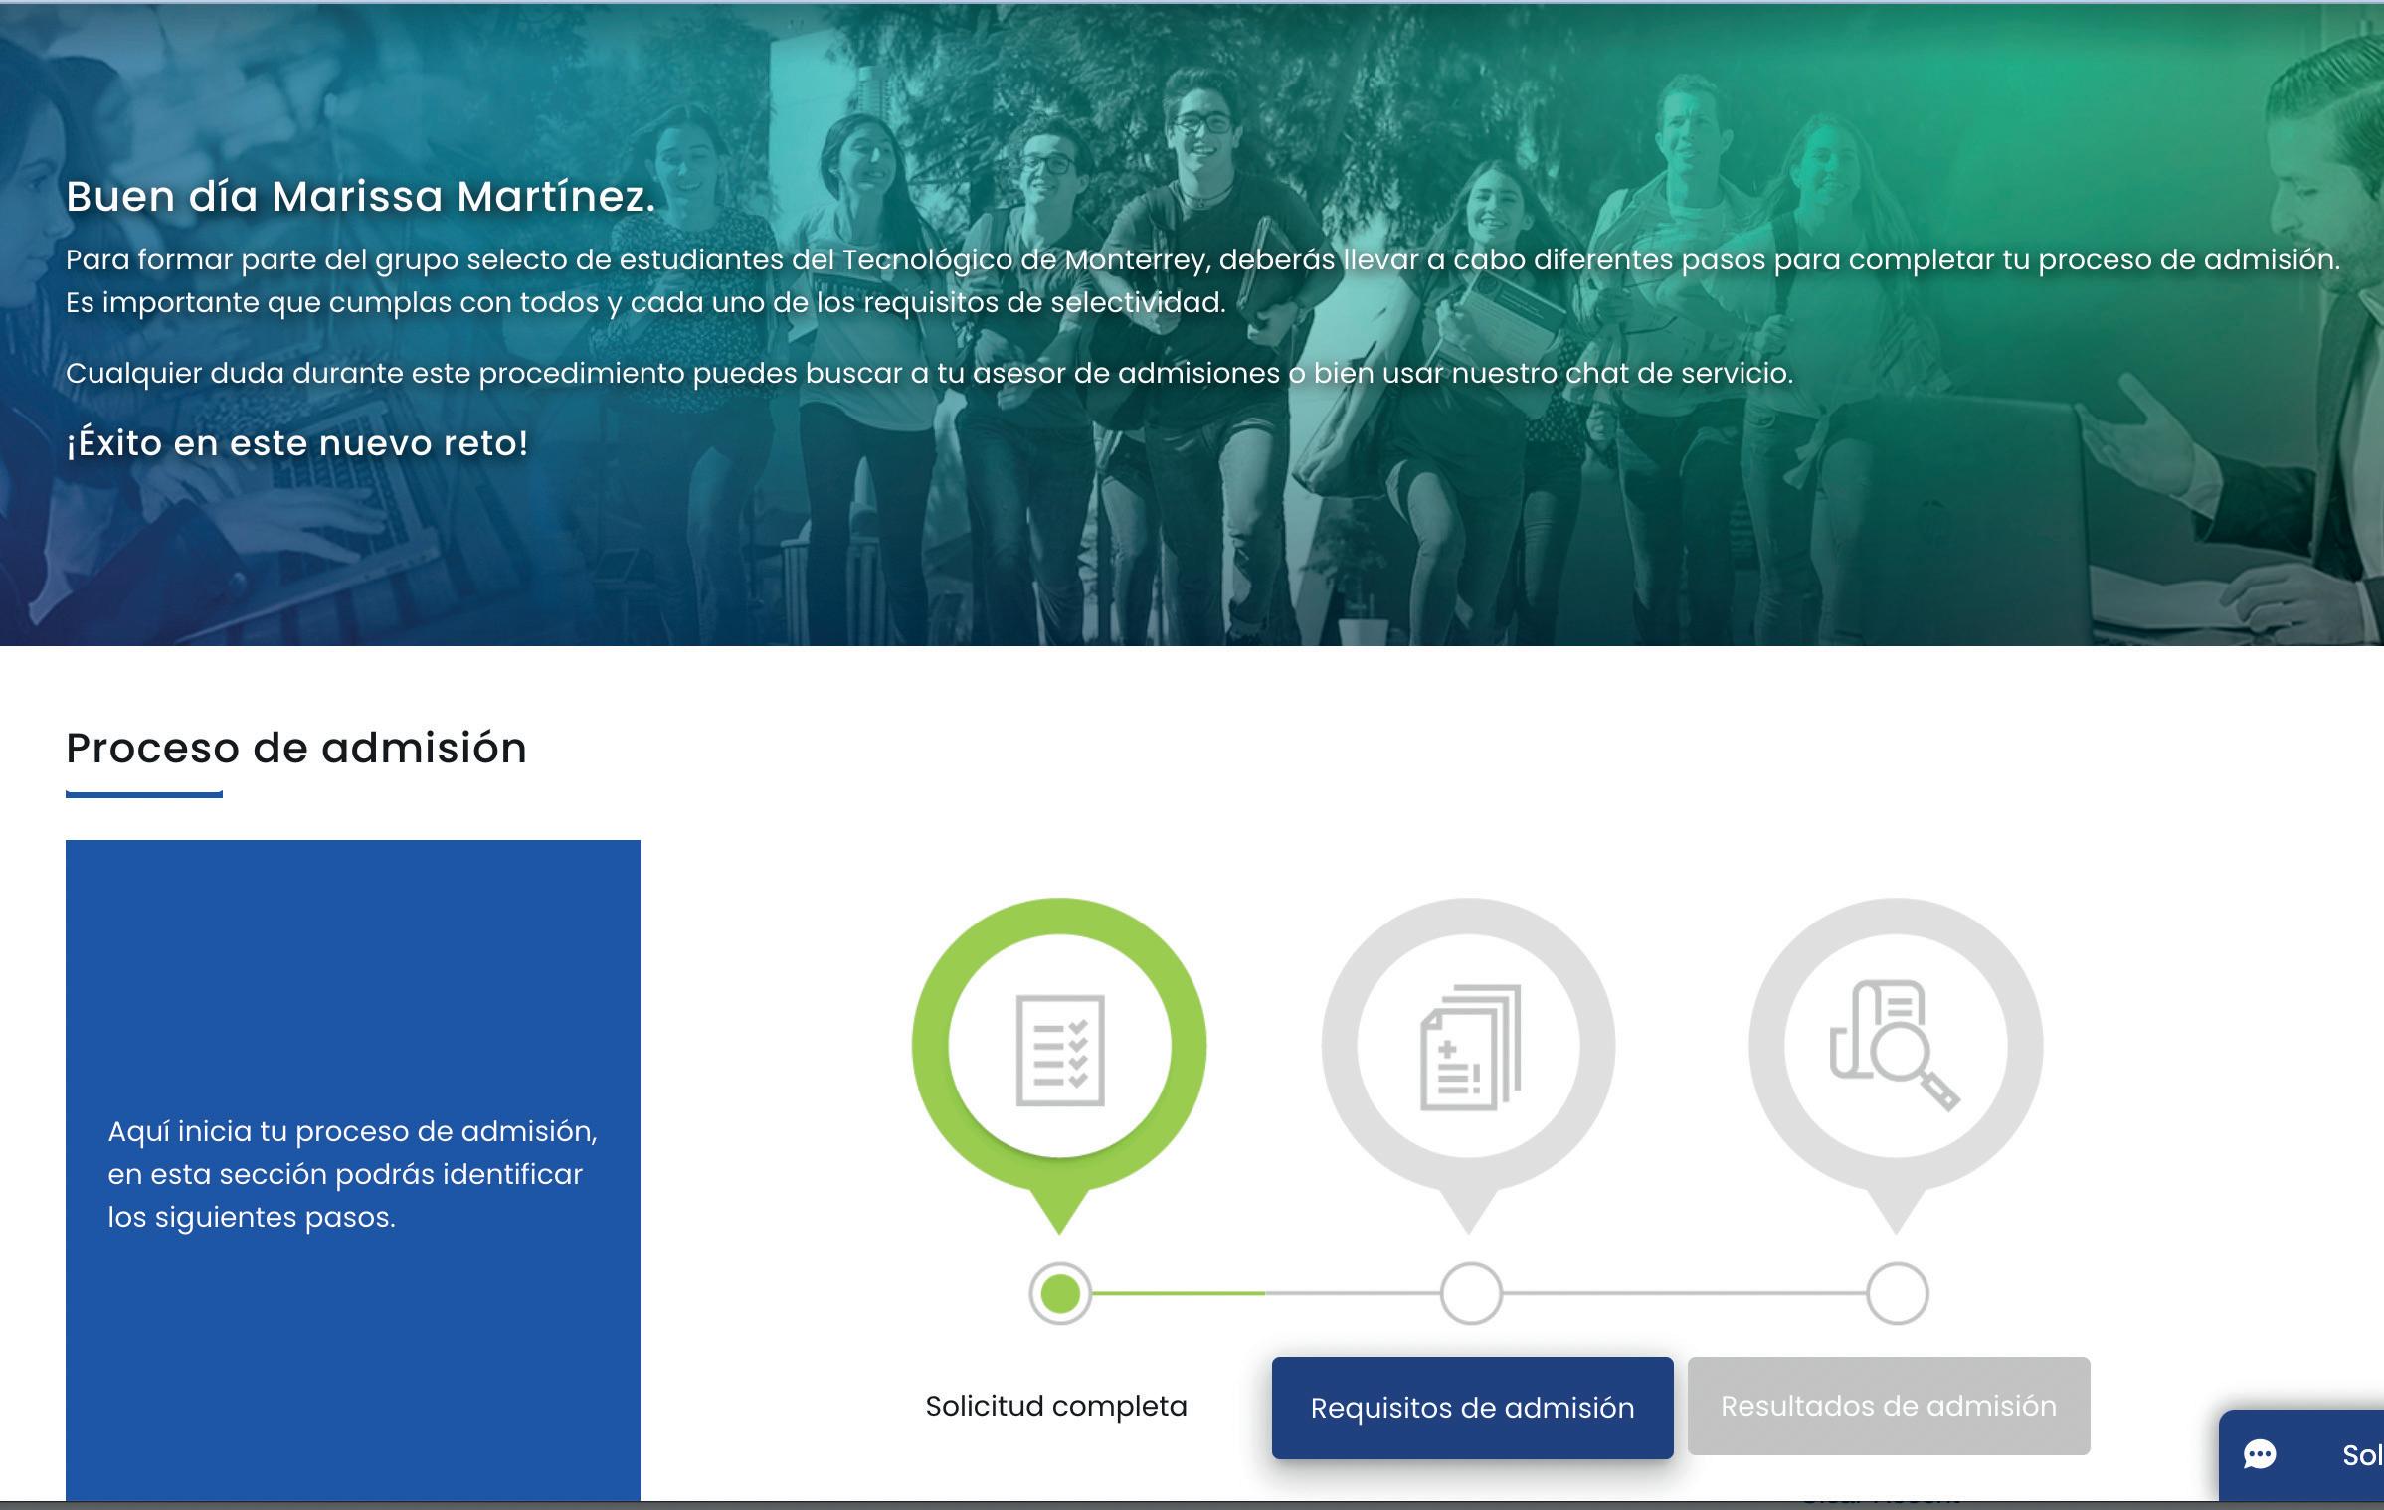Select the third empty step circle
The height and width of the screenshot is (1510, 2384).
click(x=1897, y=1293)
